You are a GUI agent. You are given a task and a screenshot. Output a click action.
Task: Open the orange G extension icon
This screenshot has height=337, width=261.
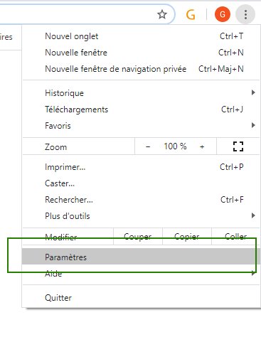tap(191, 14)
